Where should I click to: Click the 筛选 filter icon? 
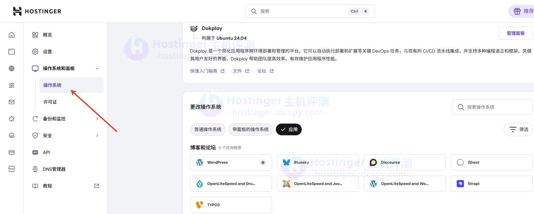[513, 129]
